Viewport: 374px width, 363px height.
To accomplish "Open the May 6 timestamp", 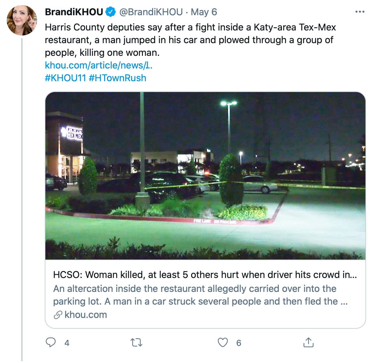I will 204,12.
